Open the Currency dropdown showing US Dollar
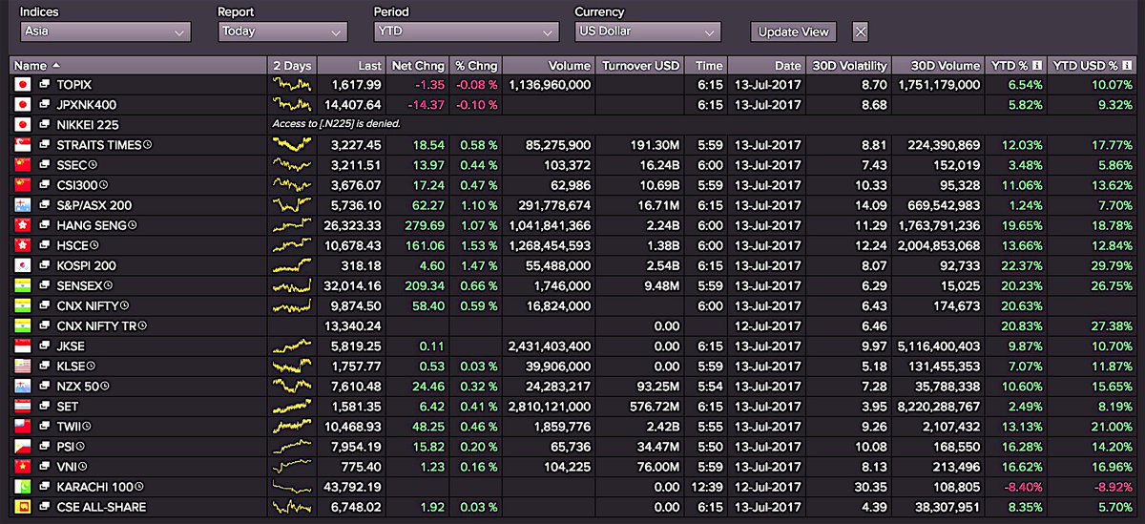Image resolution: width=1145 pixels, height=524 pixels. [x=647, y=31]
